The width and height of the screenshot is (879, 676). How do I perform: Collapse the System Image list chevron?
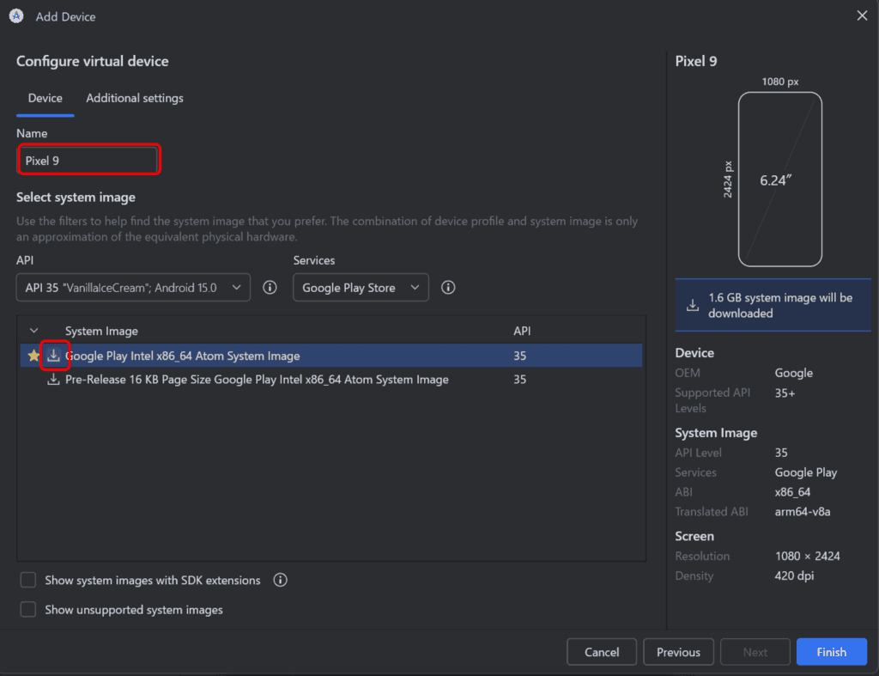34,331
